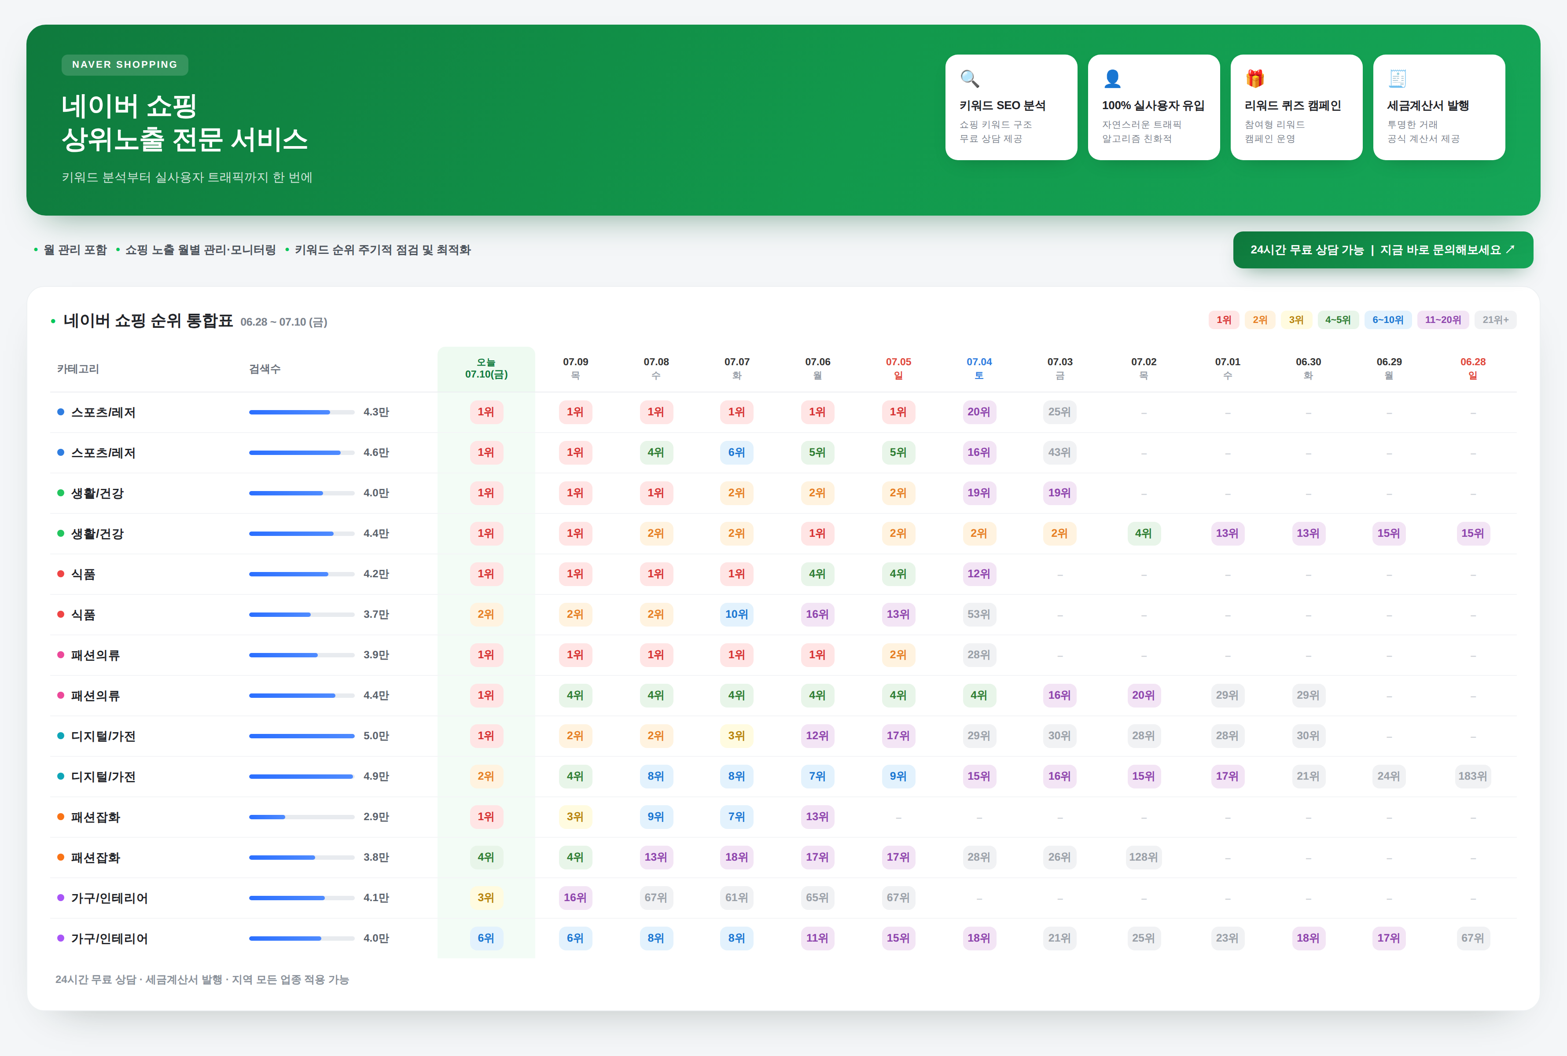Click the green 4~5위 legend chip

coord(1338,320)
